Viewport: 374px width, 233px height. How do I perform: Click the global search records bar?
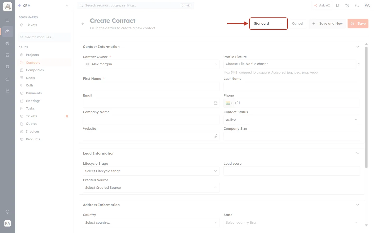[x=135, y=5]
